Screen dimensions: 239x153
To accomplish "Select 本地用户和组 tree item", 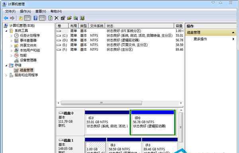I will point(30,50).
